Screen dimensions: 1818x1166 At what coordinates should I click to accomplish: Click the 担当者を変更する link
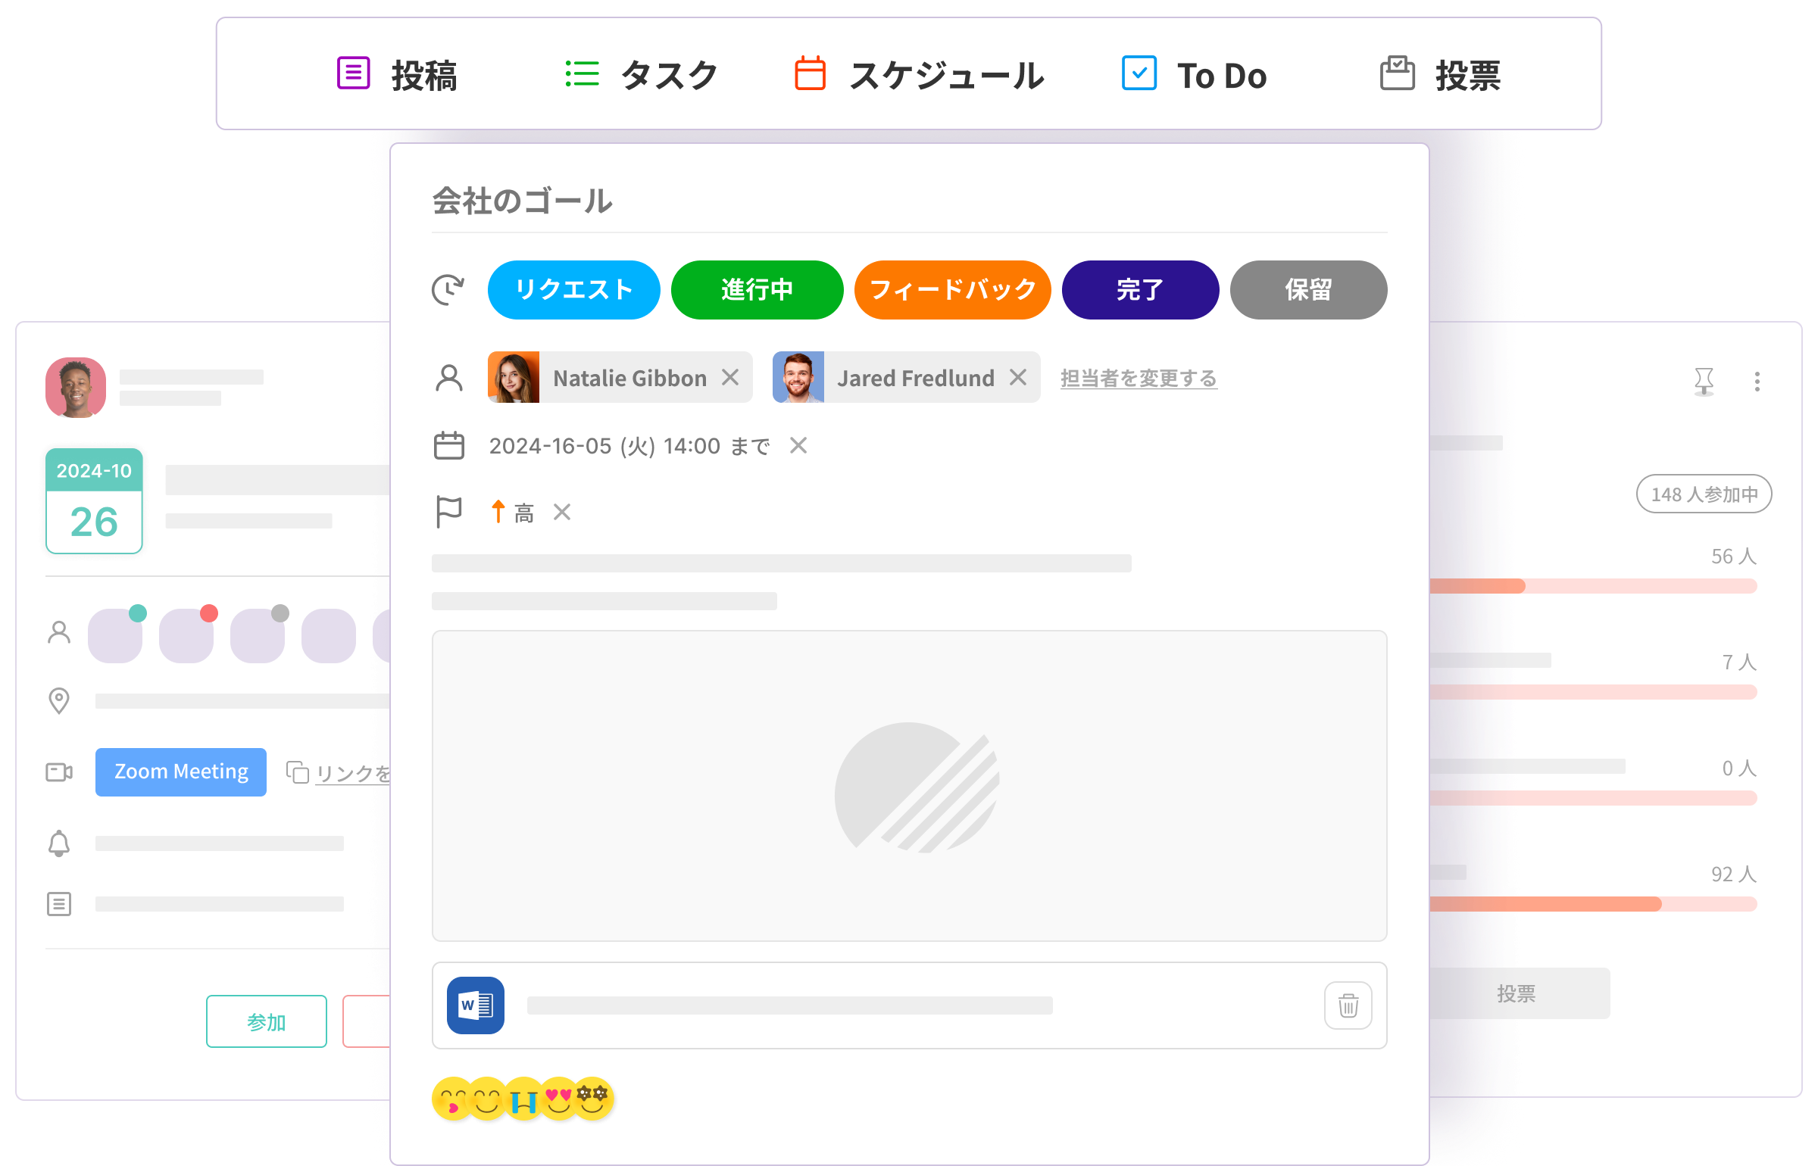(x=1138, y=378)
